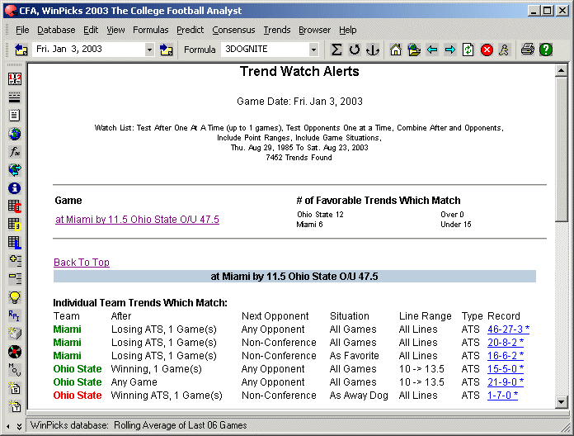Click the lined list sidebar icon
The height and width of the screenshot is (436, 574).
pos(15,97)
